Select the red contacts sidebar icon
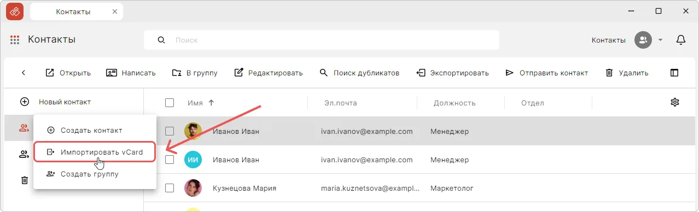Viewport: 699px width, 212px height. [x=24, y=128]
